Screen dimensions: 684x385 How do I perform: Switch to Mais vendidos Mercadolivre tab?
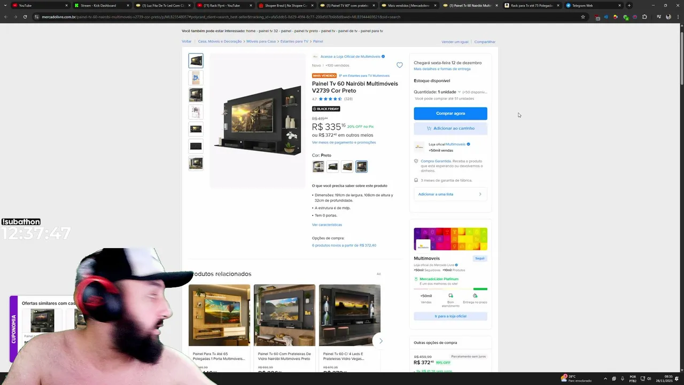[408, 5]
